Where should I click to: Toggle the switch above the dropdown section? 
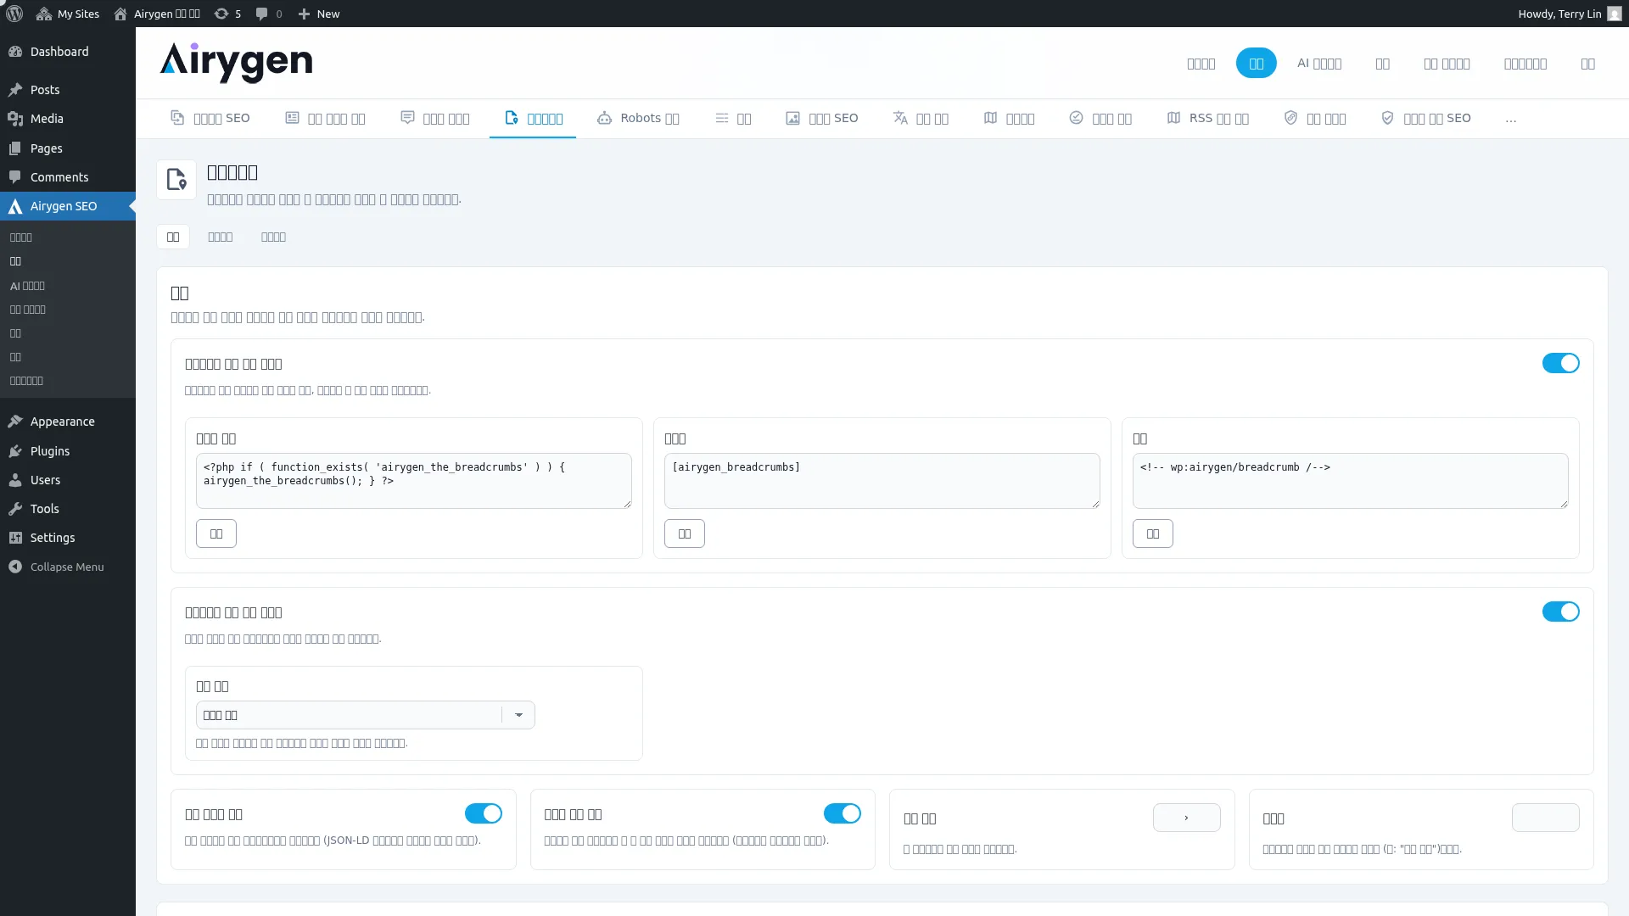pos(1560,612)
